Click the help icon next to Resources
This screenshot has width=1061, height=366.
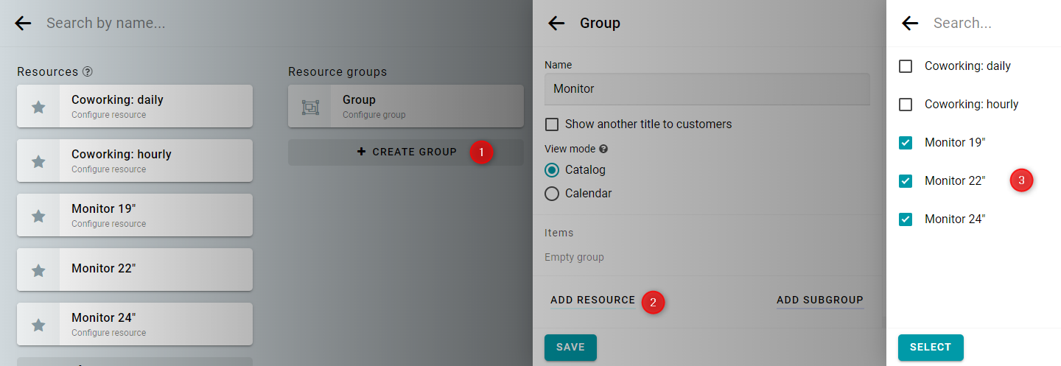click(x=88, y=71)
